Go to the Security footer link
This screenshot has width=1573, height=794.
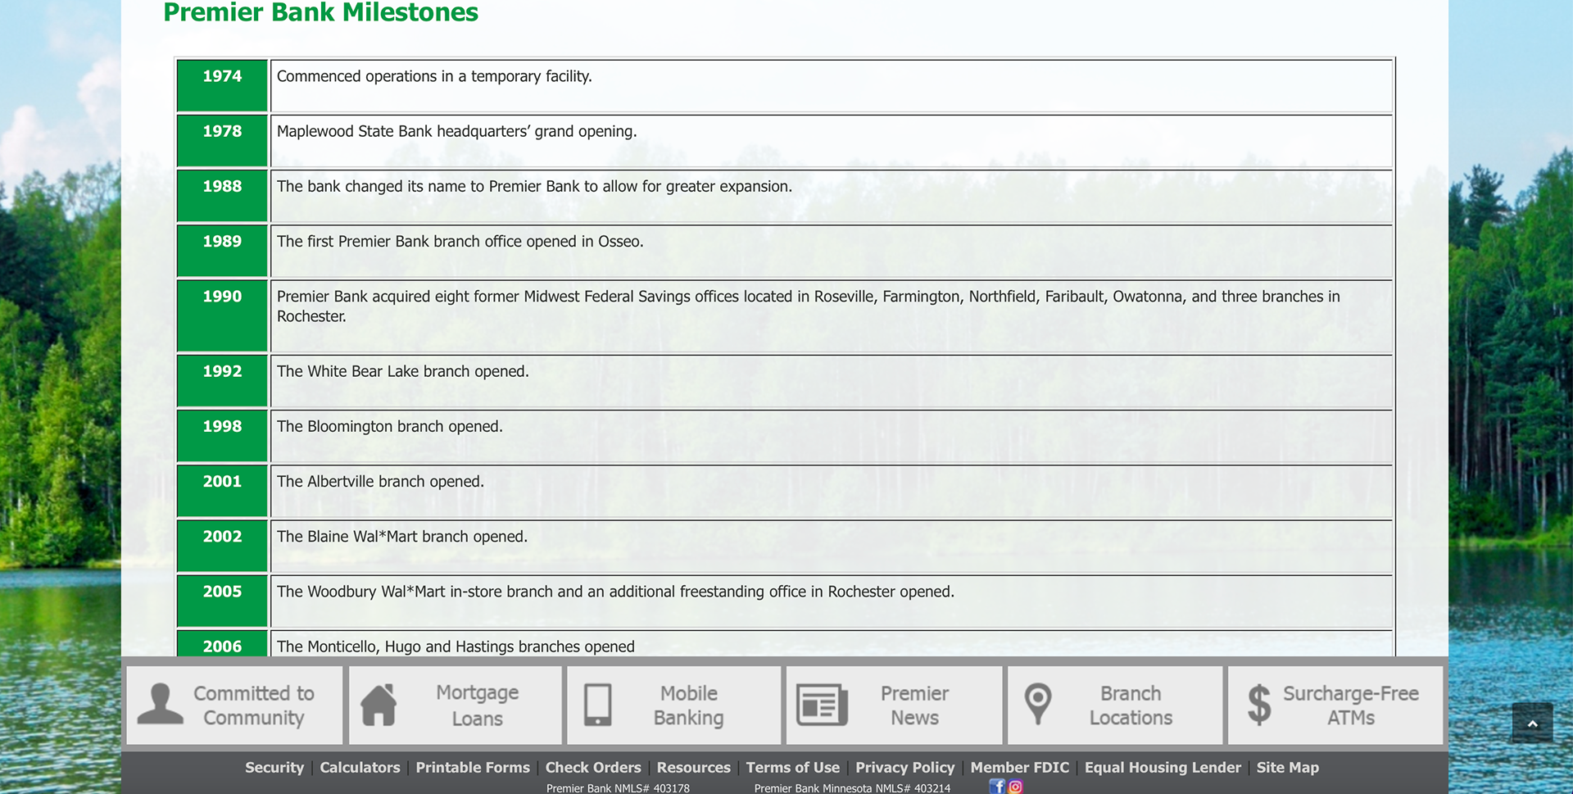click(274, 768)
